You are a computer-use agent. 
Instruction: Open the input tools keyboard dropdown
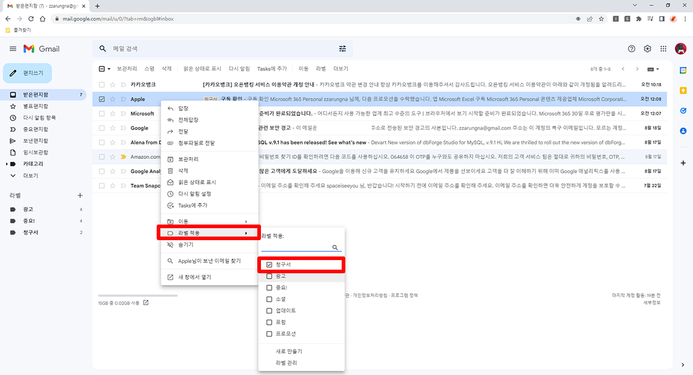[653, 69]
